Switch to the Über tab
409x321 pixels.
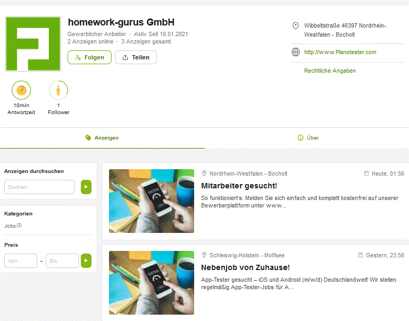[x=308, y=138]
